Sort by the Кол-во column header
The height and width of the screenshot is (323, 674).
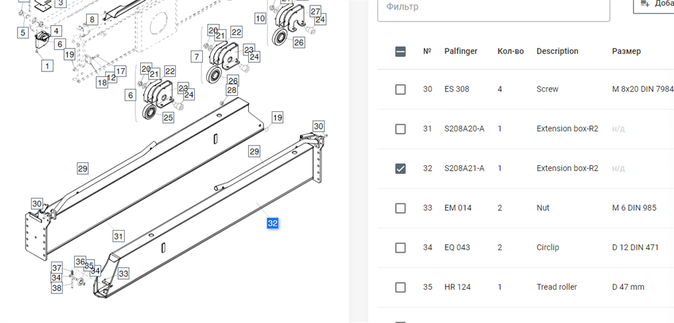[x=511, y=51]
